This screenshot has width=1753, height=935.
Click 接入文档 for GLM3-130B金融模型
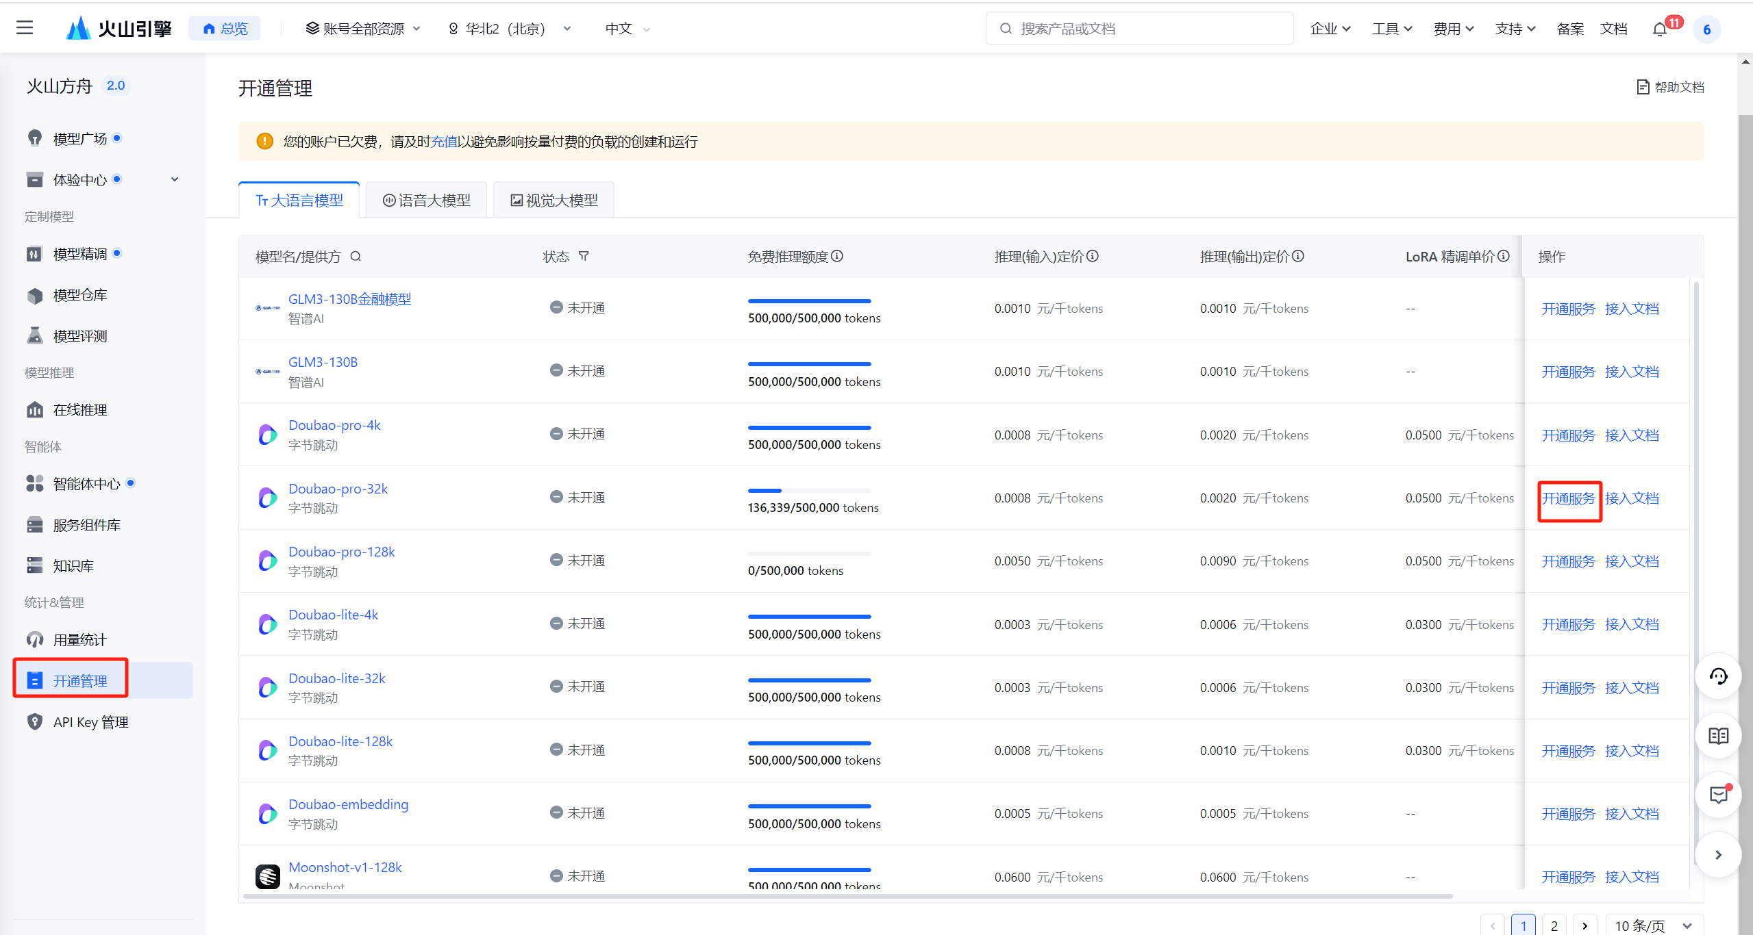[1632, 309]
